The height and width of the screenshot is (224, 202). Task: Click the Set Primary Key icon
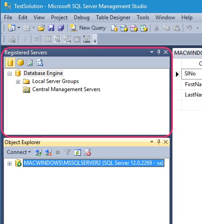point(25,40)
